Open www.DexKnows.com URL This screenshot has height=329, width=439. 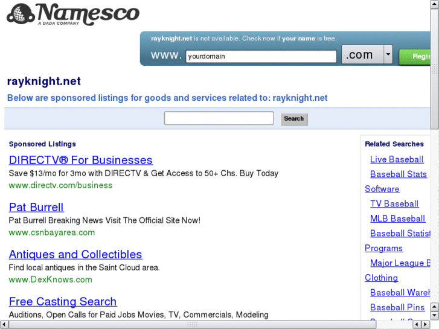point(50,279)
